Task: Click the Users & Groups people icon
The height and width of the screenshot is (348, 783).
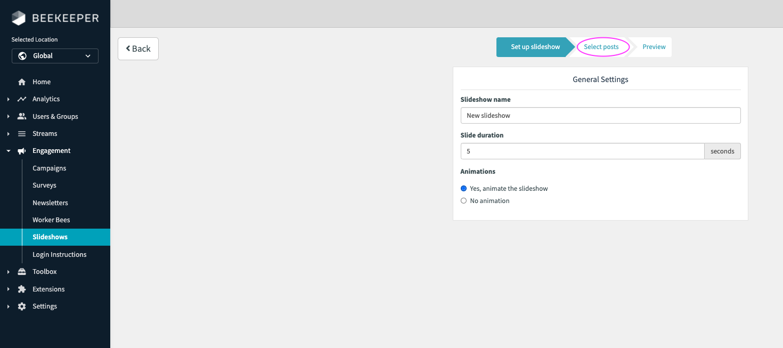Action: pyautogui.click(x=21, y=116)
